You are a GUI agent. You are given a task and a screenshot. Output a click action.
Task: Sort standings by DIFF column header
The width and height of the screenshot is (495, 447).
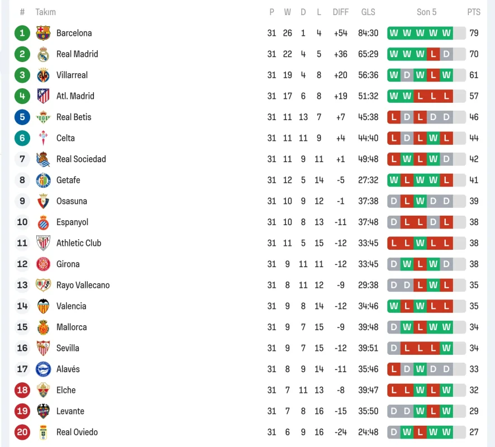point(340,12)
